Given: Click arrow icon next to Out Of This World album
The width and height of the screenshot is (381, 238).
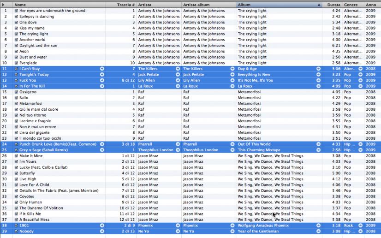Looking at the screenshot, I should pos(318,144).
